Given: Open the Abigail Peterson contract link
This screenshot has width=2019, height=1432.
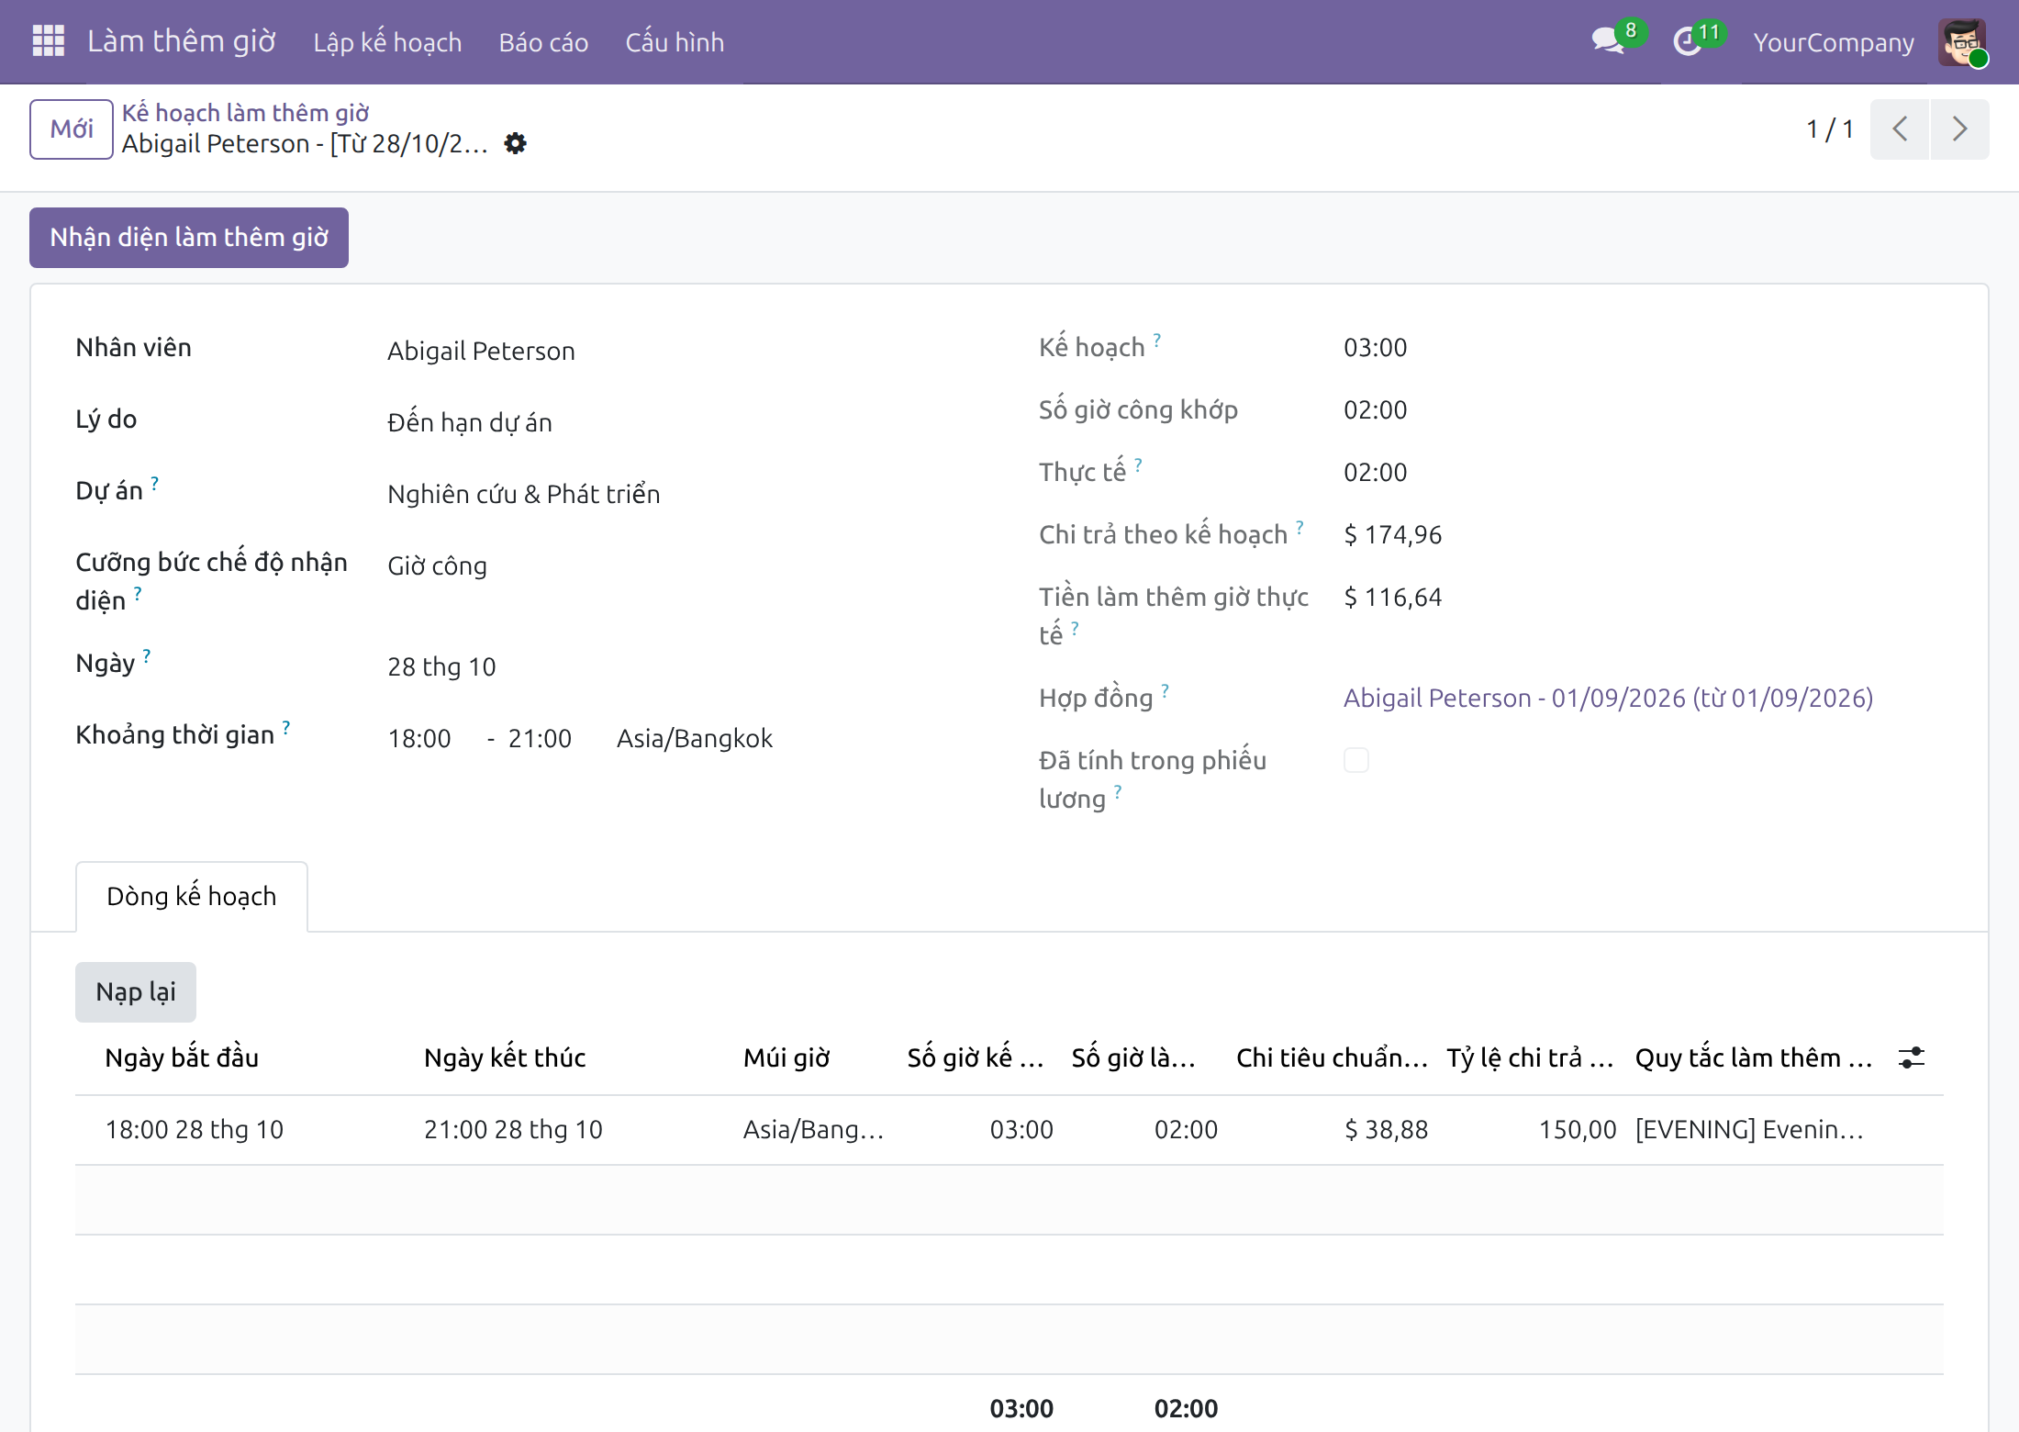Looking at the screenshot, I should tap(1608, 698).
